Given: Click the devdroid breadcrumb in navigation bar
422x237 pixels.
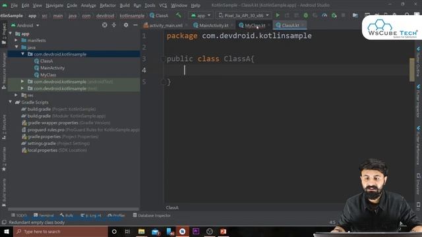Looking at the screenshot, I should (105, 16).
